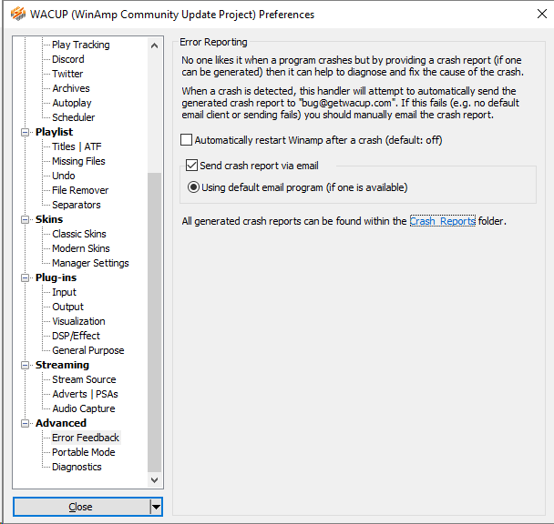Open Discord preferences page
554x524 pixels.
pos(68,59)
